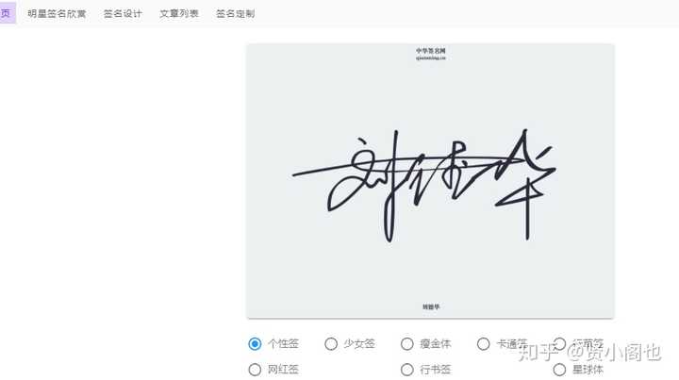Image resolution: width=679 pixels, height=380 pixels.
Task: Switch to the 行书签 style
Action: [407, 370]
